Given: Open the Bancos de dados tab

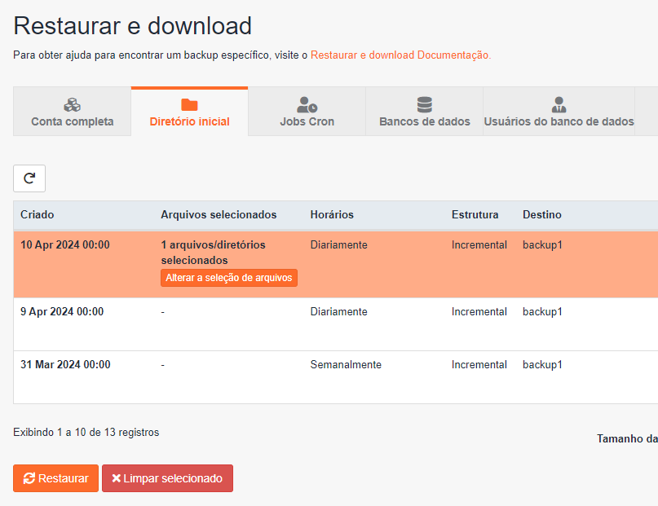Looking at the screenshot, I should 424,112.
